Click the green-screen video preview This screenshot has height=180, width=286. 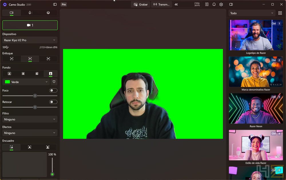point(143,94)
